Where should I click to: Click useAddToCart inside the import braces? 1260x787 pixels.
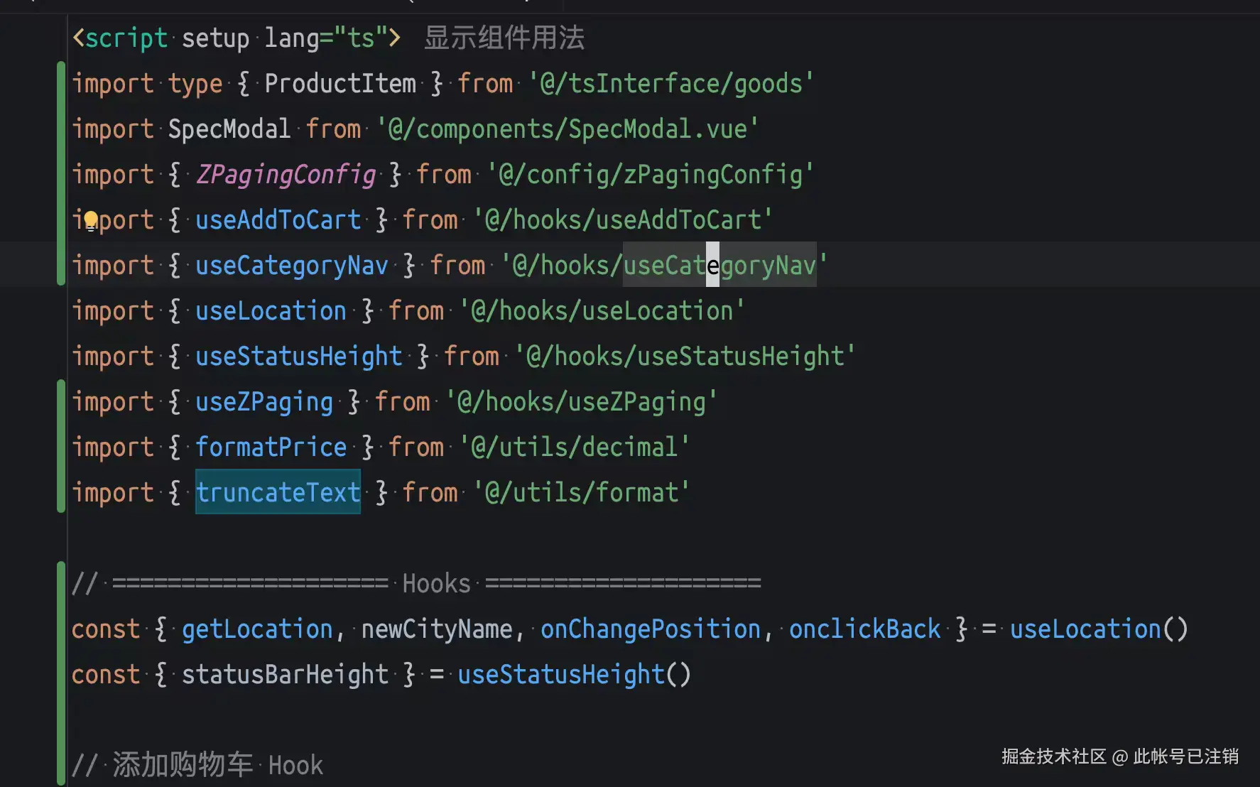(278, 220)
